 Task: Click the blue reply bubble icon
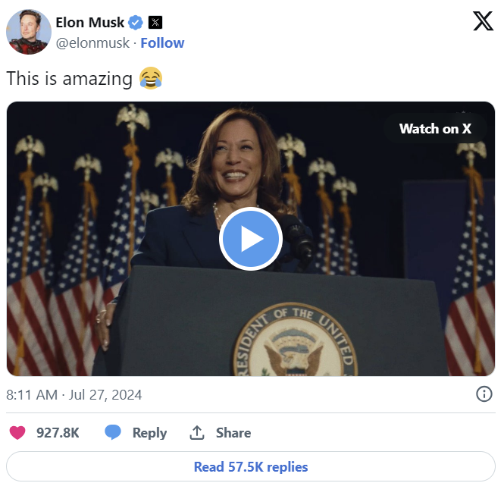click(113, 433)
